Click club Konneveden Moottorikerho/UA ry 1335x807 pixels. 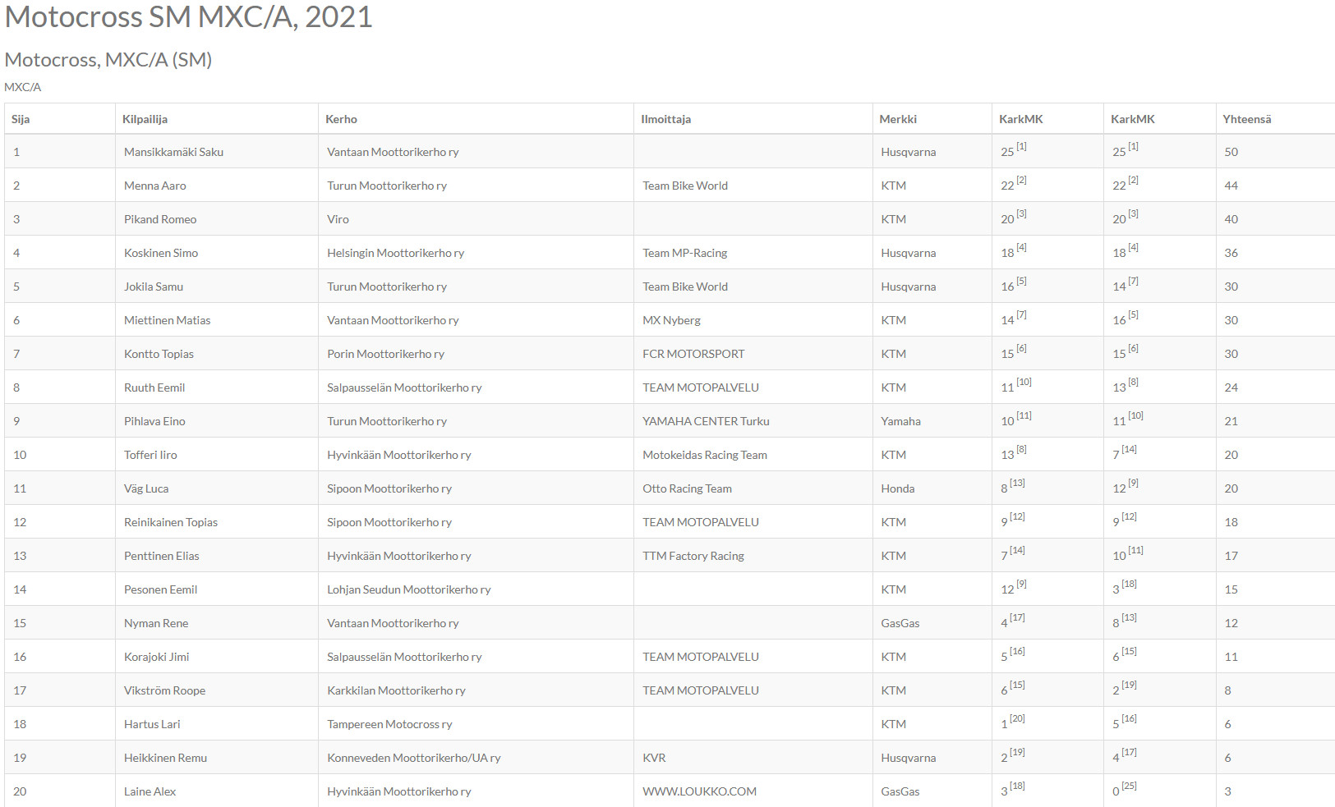click(413, 758)
